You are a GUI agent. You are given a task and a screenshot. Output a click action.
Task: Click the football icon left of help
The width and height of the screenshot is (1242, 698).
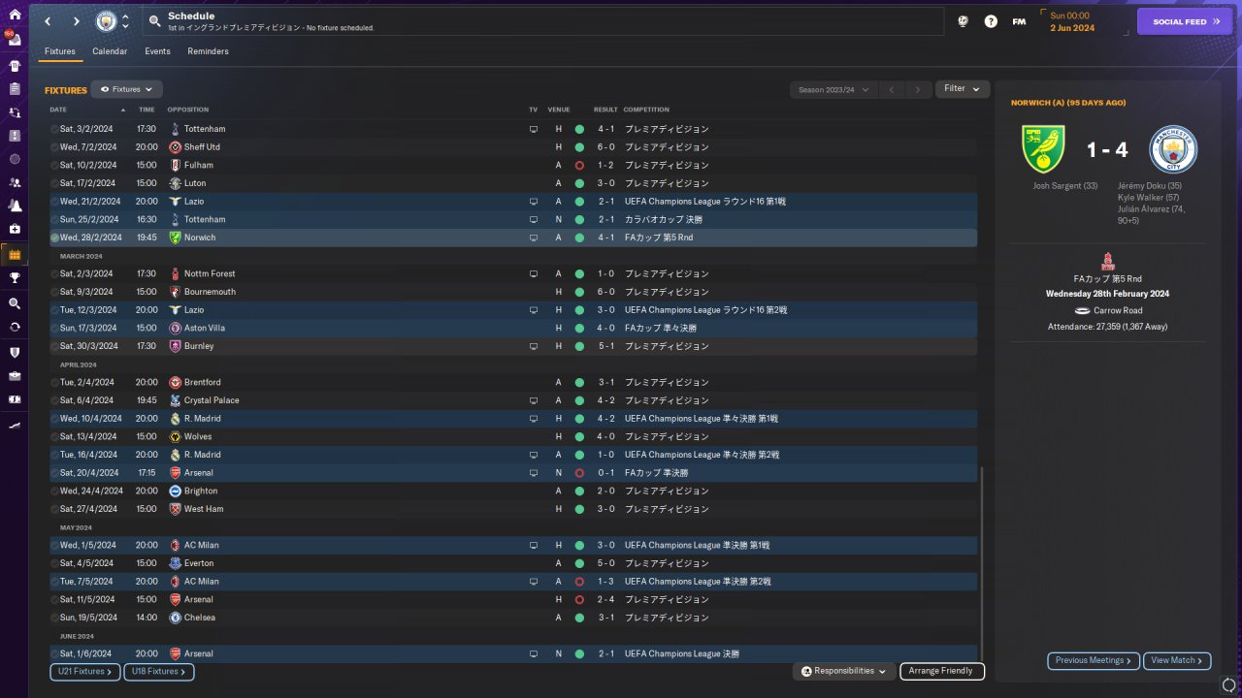963,21
